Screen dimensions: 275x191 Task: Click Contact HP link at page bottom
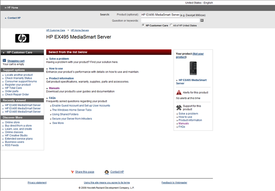coord(117,172)
